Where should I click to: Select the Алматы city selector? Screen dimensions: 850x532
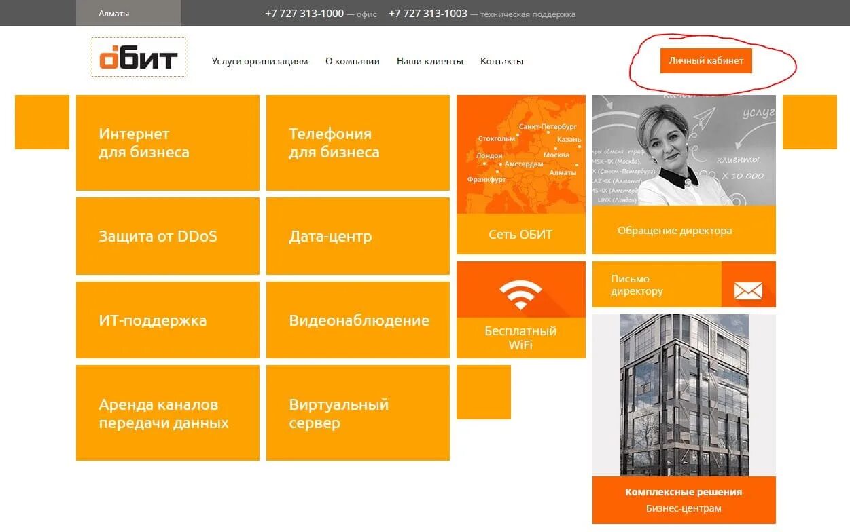click(128, 13)
